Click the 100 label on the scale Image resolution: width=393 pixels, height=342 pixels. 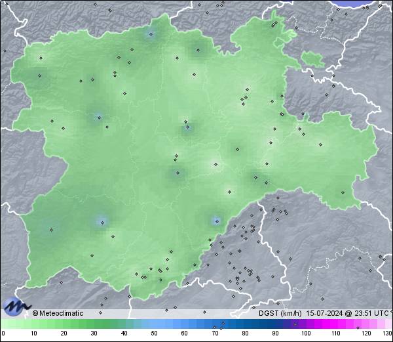[306, 333]
